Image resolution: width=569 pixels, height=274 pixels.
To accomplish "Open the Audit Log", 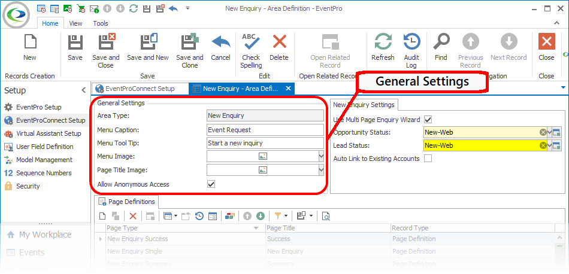I will pyautogui.click(x=411, y=51).
